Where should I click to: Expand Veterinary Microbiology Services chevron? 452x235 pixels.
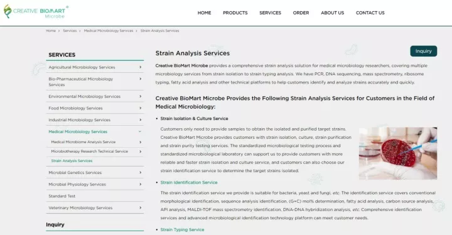[141, 208]
